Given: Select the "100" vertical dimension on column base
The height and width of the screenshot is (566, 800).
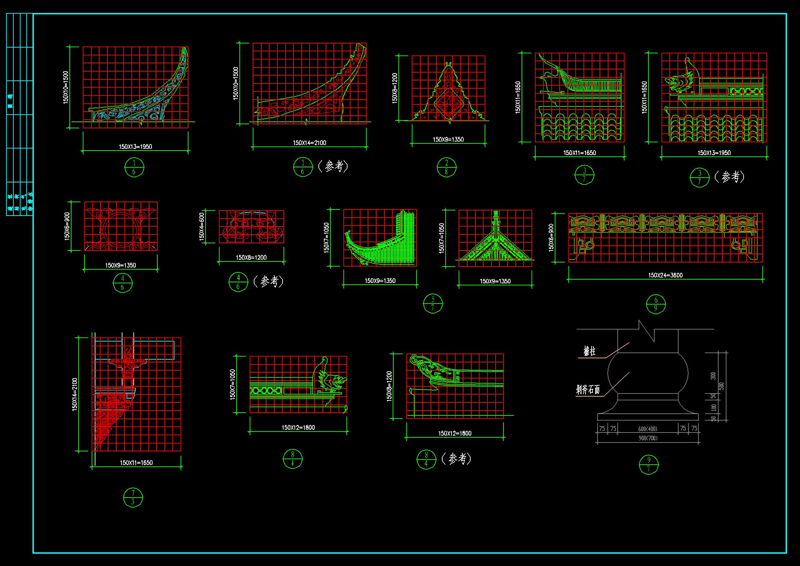Looking at the screenshot, I should [x=713, y=407].
